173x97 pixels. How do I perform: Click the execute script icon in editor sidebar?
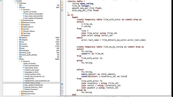tap(62, 8)
